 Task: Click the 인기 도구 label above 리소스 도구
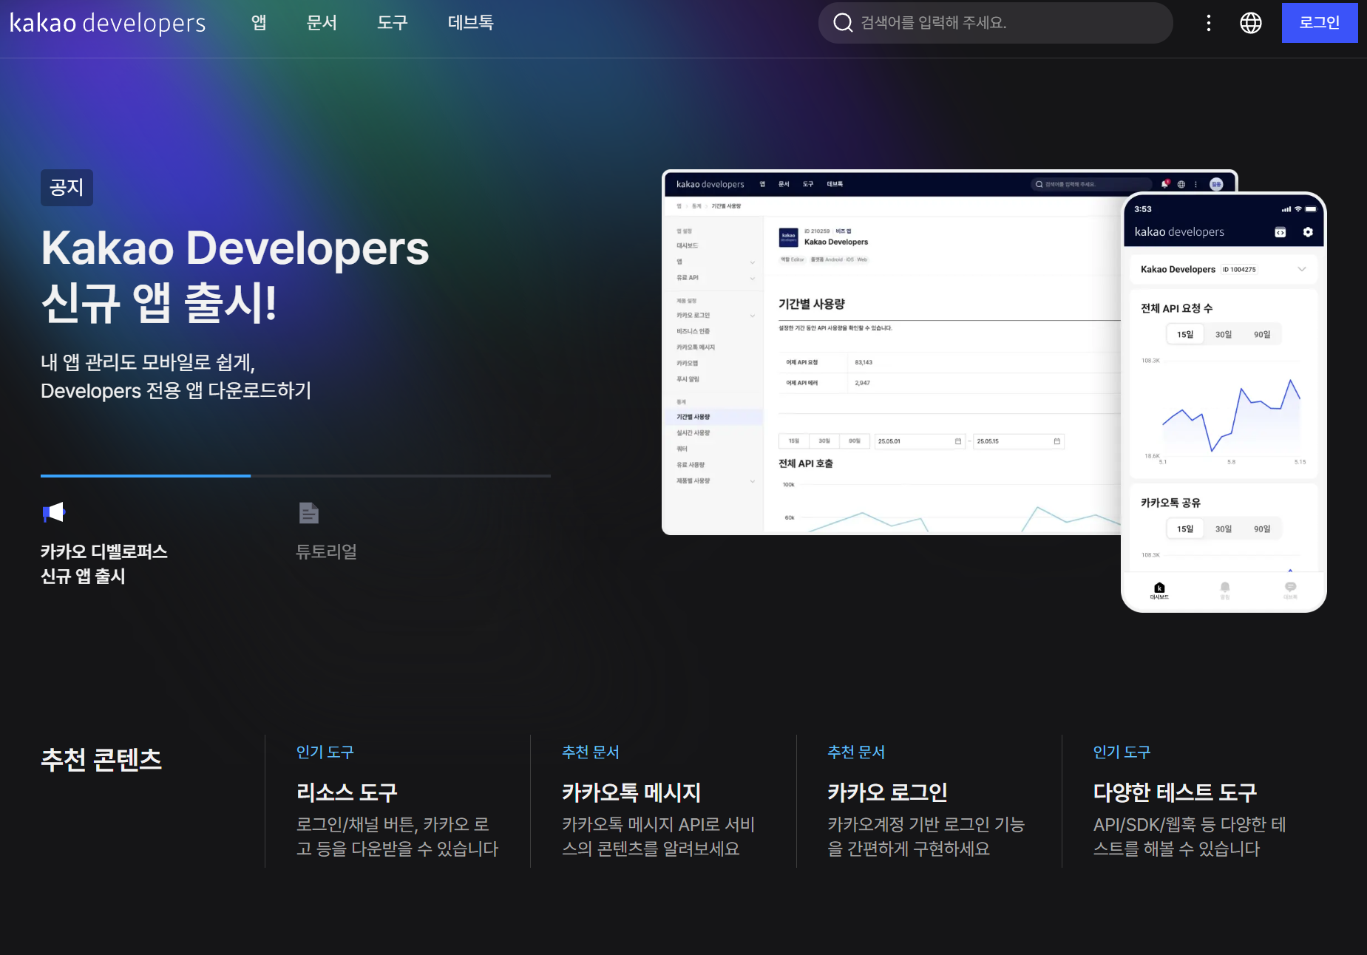325,752
